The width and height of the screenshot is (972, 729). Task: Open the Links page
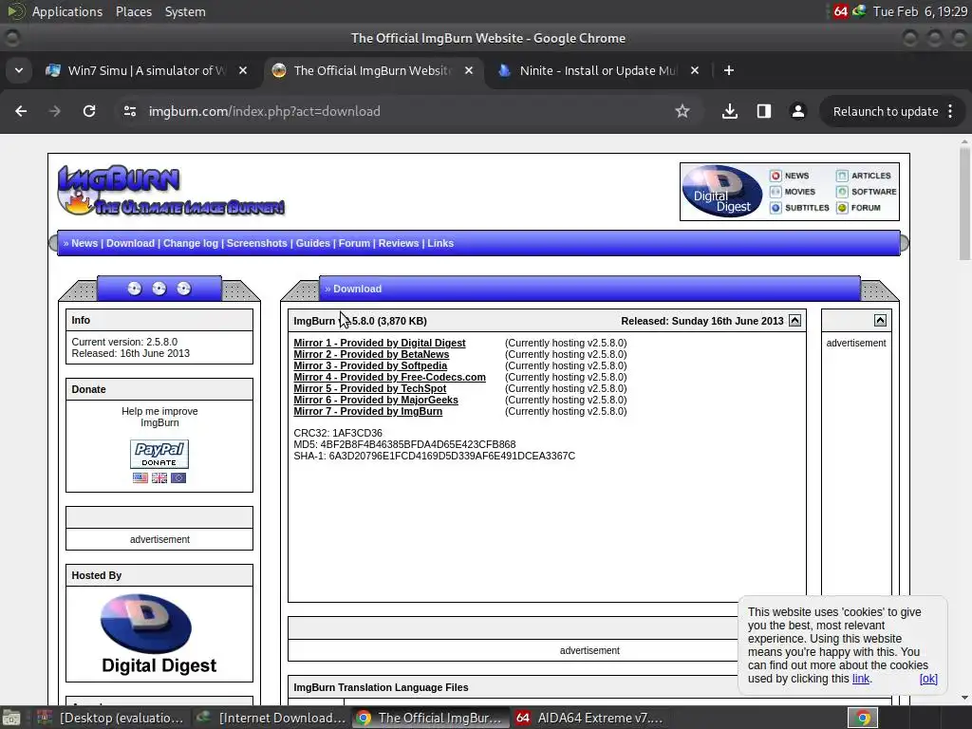tap(440, 243)
